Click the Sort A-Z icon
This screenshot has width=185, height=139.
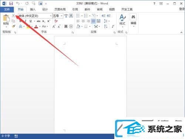(x=106, y=26)
